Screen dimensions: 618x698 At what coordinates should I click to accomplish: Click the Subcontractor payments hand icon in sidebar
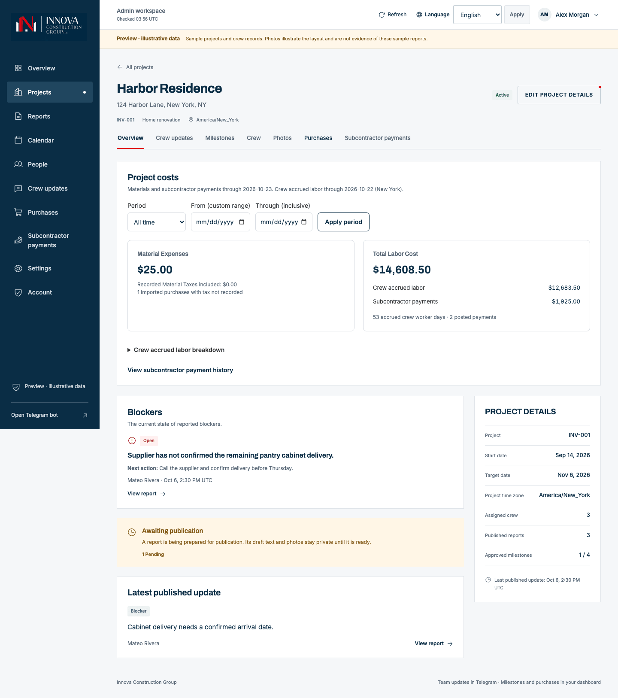pyautogui.click(x=18, y=240)
